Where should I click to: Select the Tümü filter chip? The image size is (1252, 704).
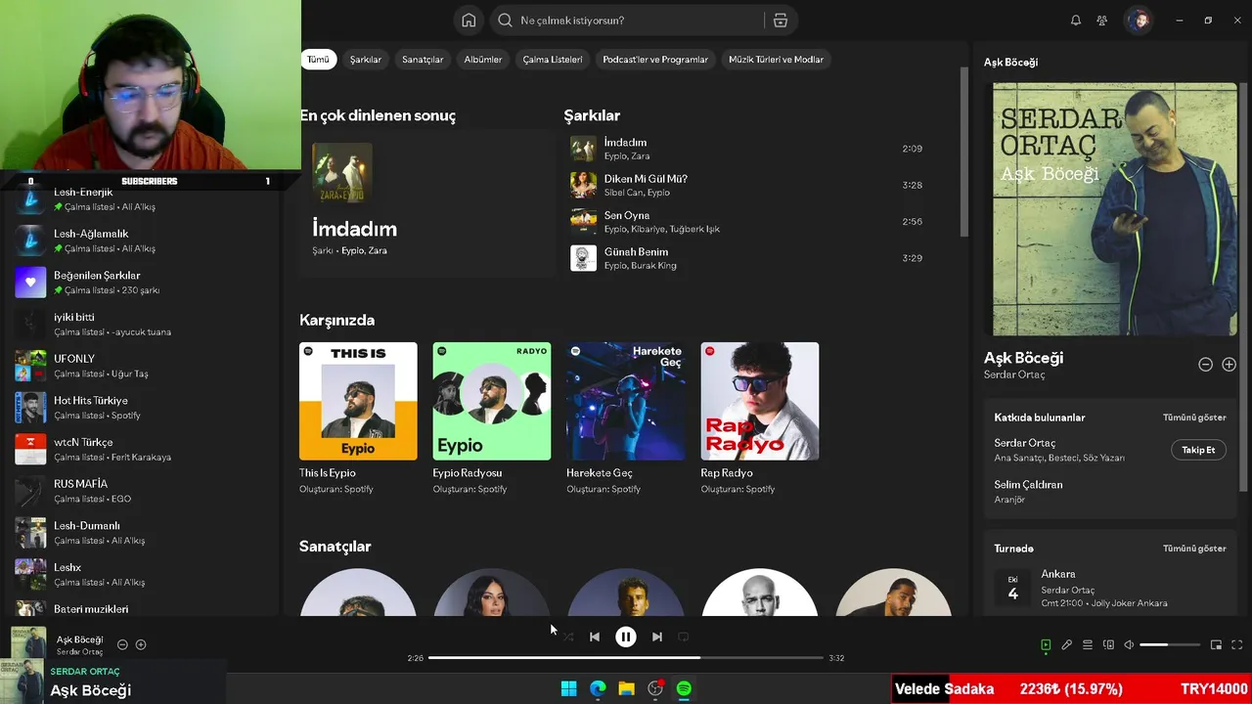click(318, 60)
